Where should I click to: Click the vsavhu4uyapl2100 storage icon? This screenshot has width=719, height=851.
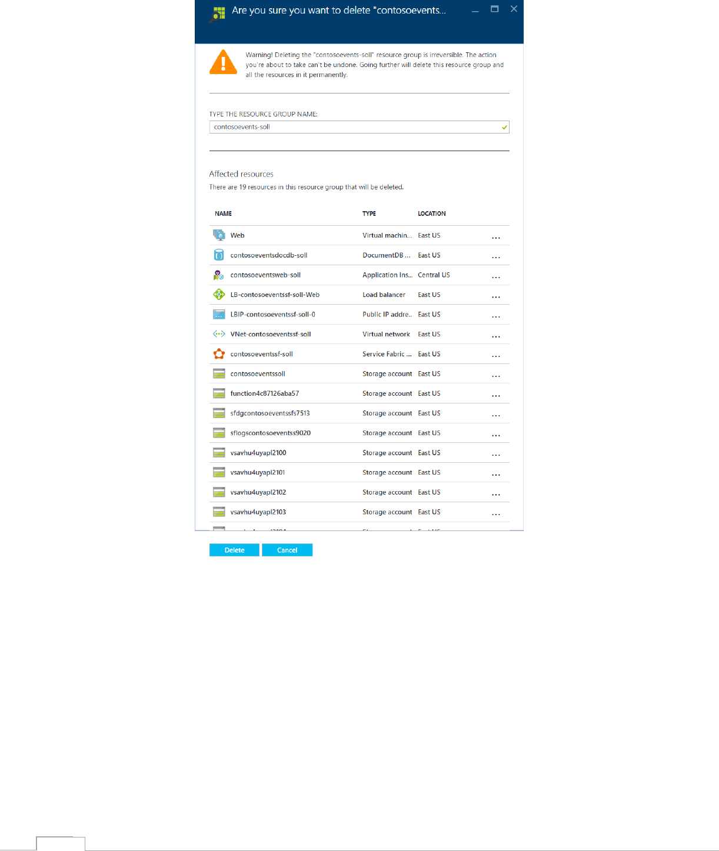[219, 453]
